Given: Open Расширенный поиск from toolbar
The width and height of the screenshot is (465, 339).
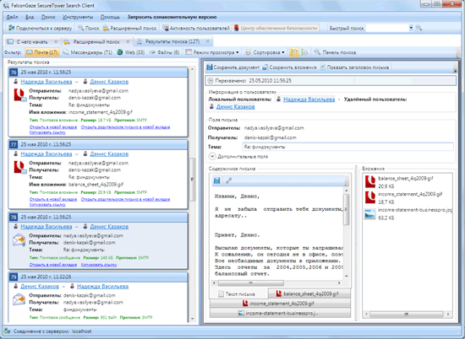Looking at the screenshot, I should (x=129, y=28).
